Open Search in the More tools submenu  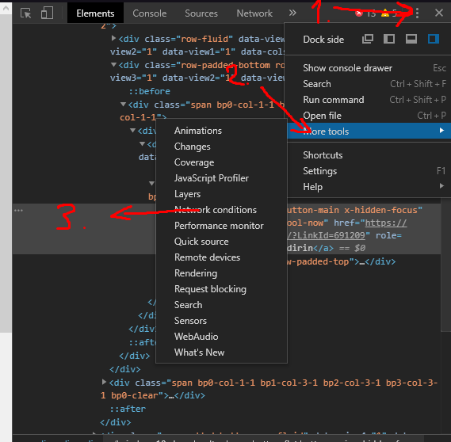pos(221,305)
